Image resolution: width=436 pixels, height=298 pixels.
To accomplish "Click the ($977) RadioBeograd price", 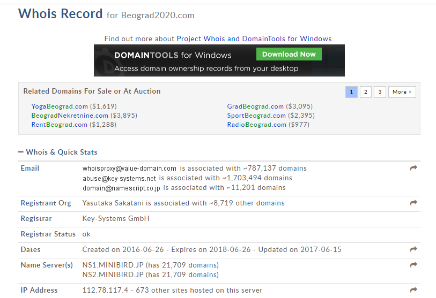I will click(x=299, y=125).
